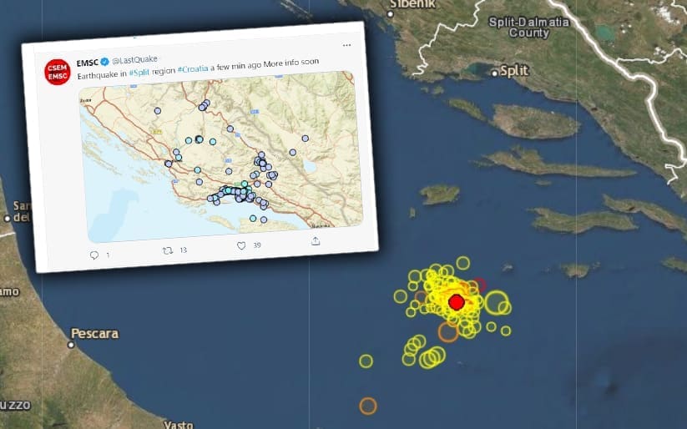Click the tweet share icon
Screen dimensions: 687x429
coord(316,240)
